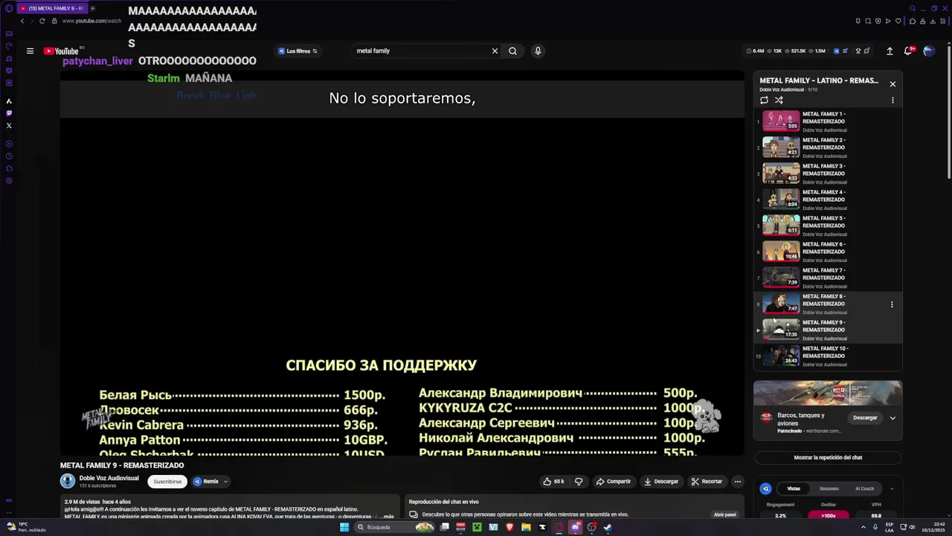Open more video actions ellipsis
Viewport: 952px width, 536px height.
click(x=737, y=482)
